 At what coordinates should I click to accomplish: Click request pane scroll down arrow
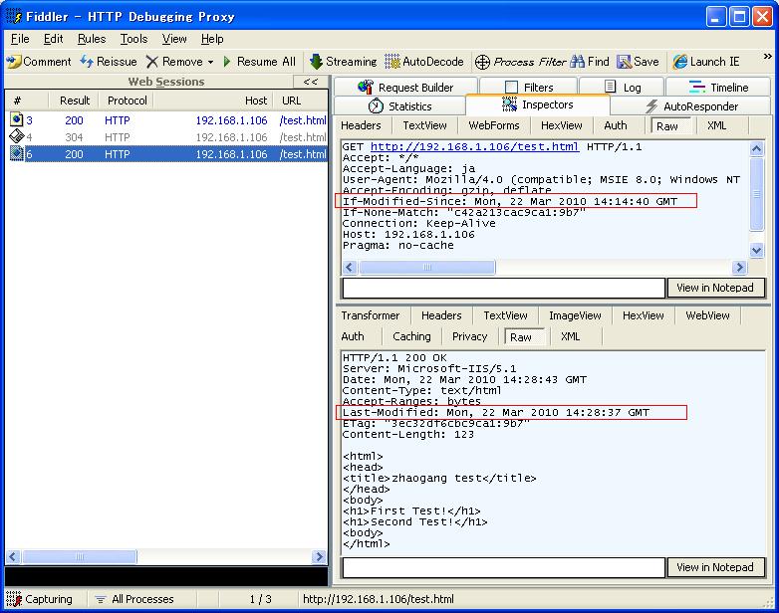click(x=756, y=251)
